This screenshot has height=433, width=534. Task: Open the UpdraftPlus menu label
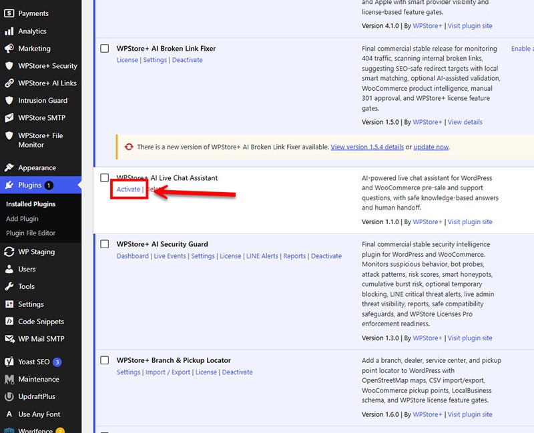click(x=37, y=396)
